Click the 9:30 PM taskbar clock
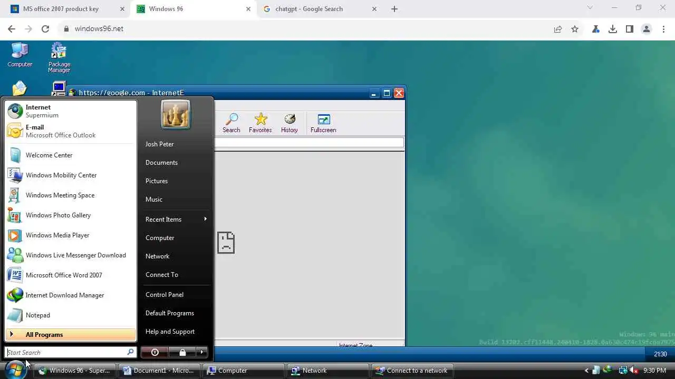675x379 pixels. pyautogui.click(x=655, y=371)
